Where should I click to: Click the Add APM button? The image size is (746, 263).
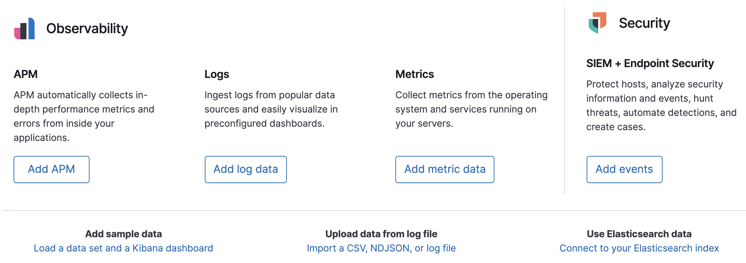51,169
